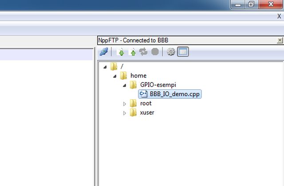Screen dimensions: 284x186
Task: Click the xuser folder icon
Action: coord(133,112)
